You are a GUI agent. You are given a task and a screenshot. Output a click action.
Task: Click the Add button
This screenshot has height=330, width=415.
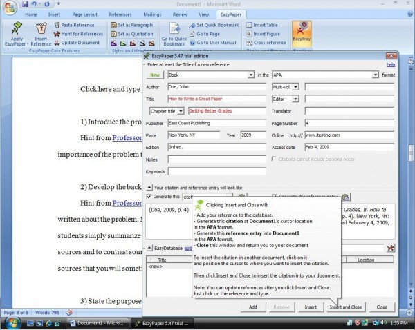(252, 307)
